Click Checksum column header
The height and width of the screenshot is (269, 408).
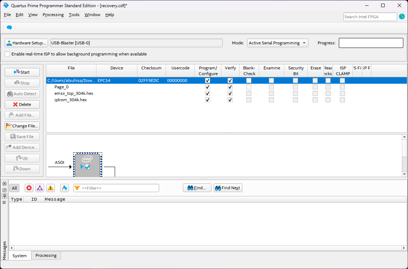pyautogui.click(x=151, y=70)
